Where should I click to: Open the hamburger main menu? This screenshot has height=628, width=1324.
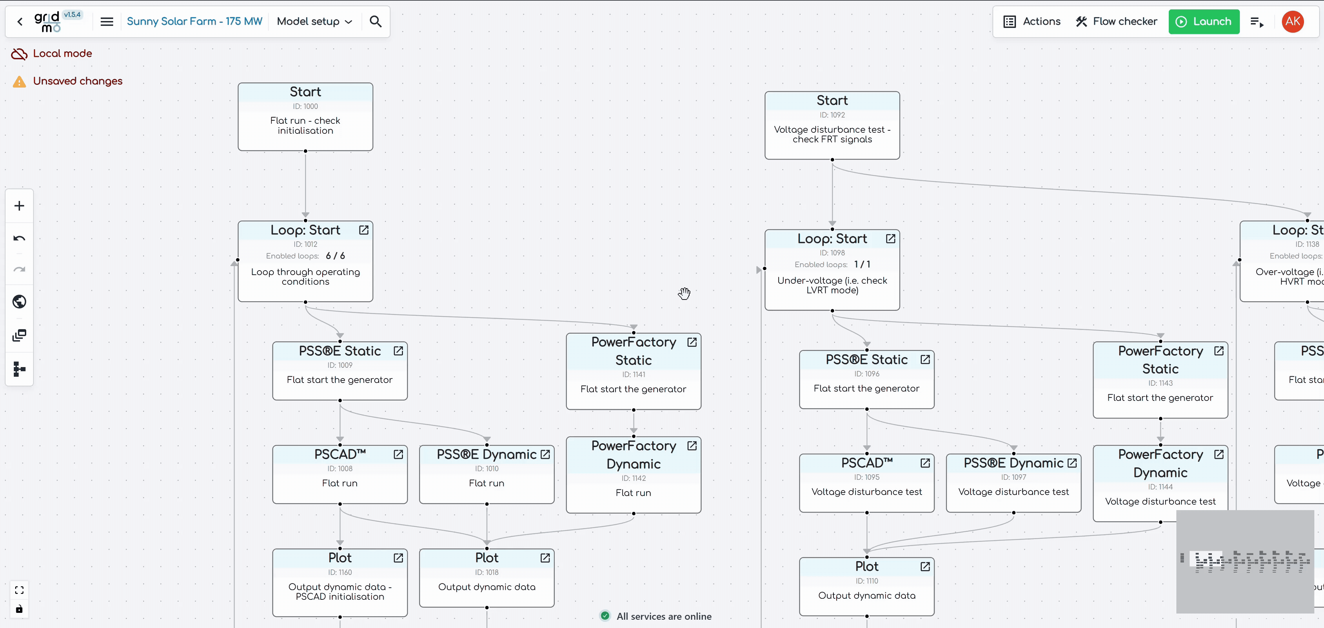106,22
